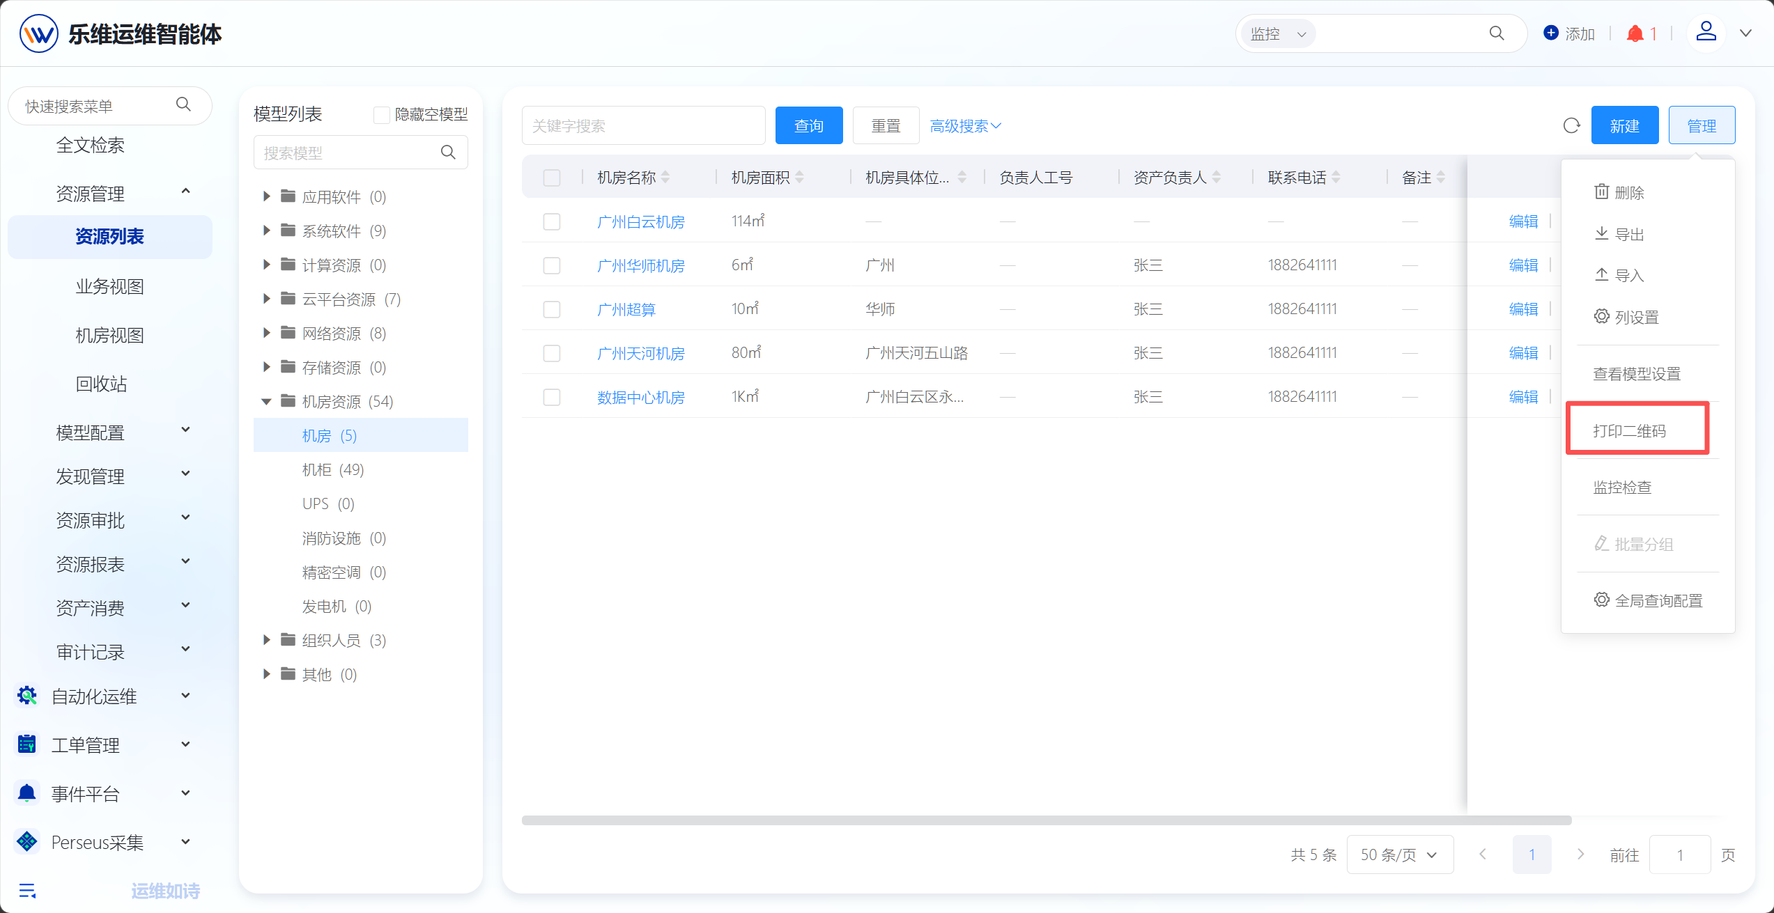The image size is (1774, 913).
Task: Collapse the sidebar with the hamburger icon
Action: click(27, 891)
